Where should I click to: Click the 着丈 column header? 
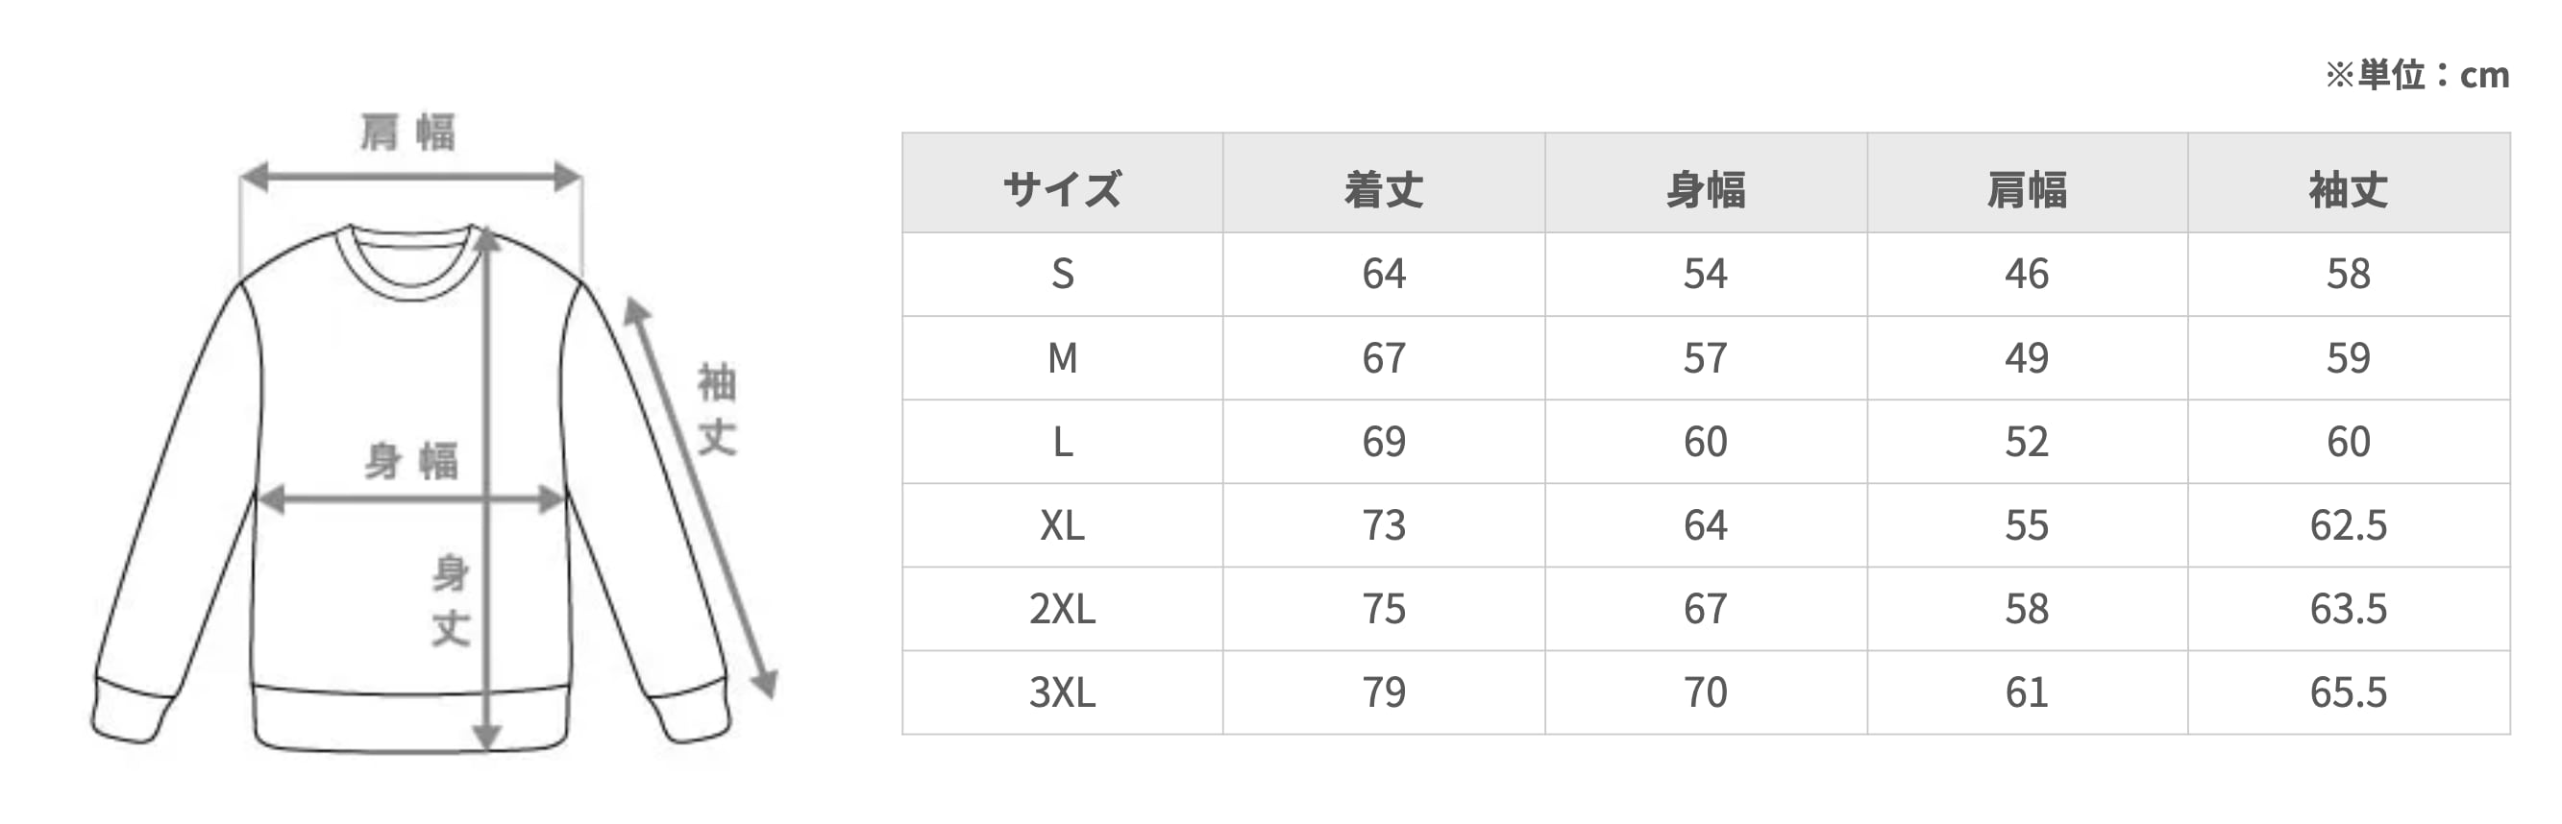[1384, 189]
